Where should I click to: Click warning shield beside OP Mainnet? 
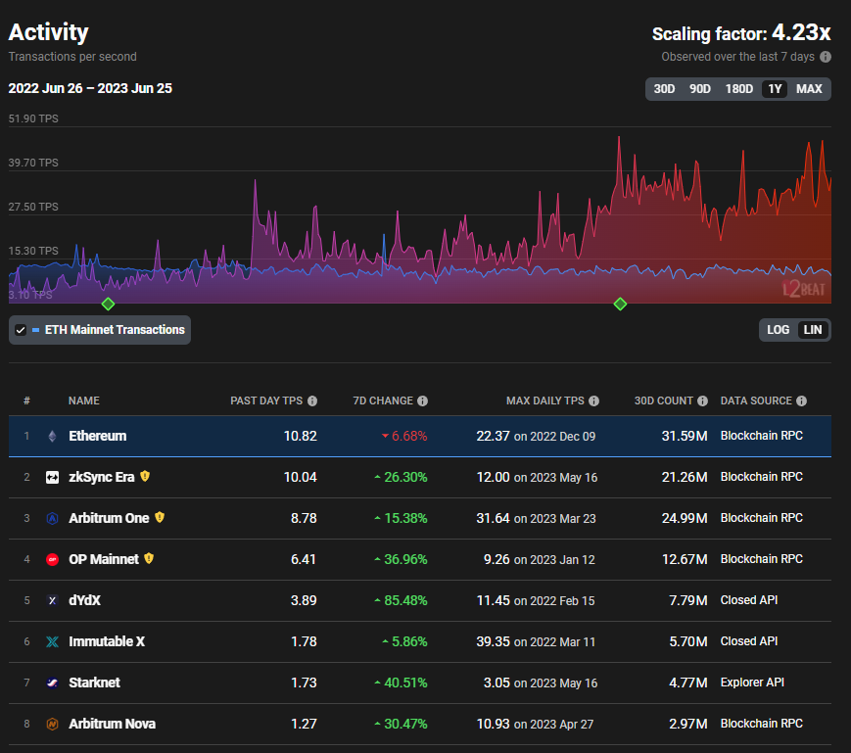[149, 558]
